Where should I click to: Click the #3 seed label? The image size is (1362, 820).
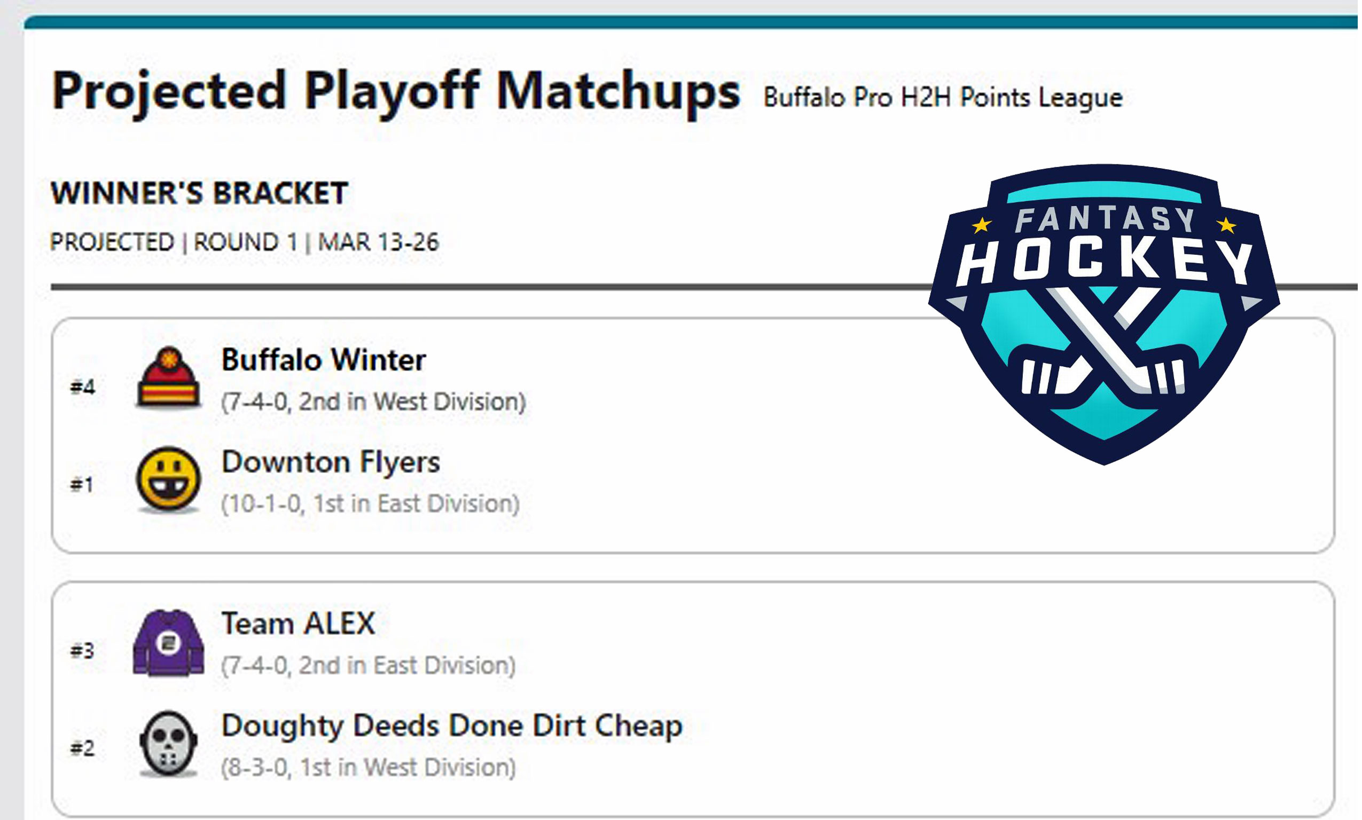point(82,651)
